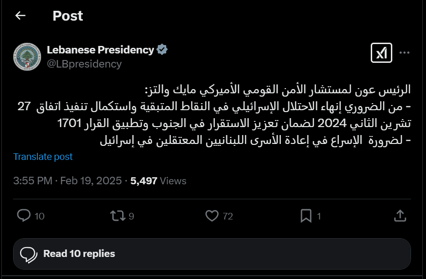
Task: Click the share upload icon
Action: pos(400,216)
